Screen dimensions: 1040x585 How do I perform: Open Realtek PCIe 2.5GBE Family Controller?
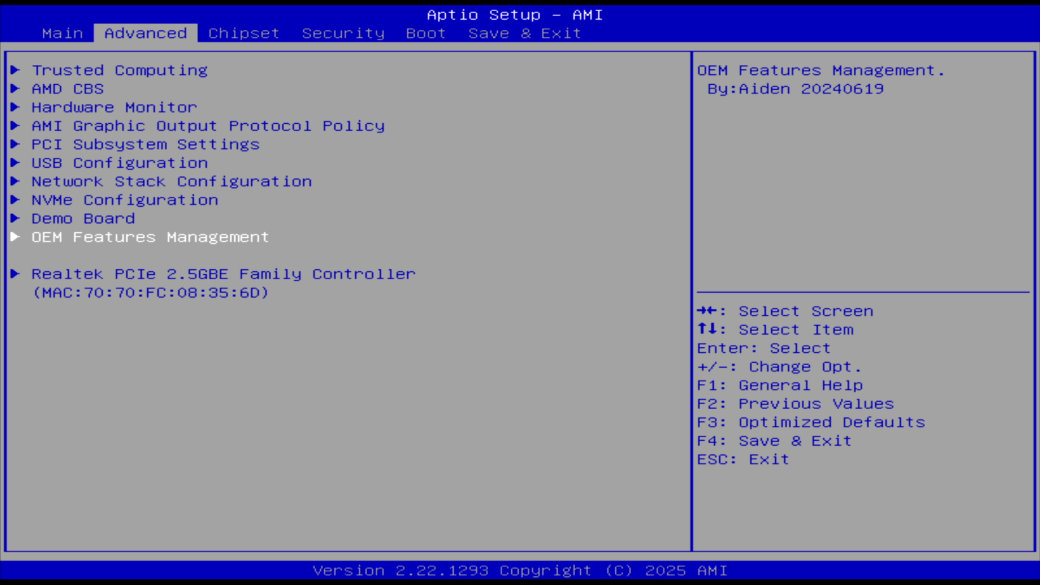pyautogui.click(x=223, y=274)
